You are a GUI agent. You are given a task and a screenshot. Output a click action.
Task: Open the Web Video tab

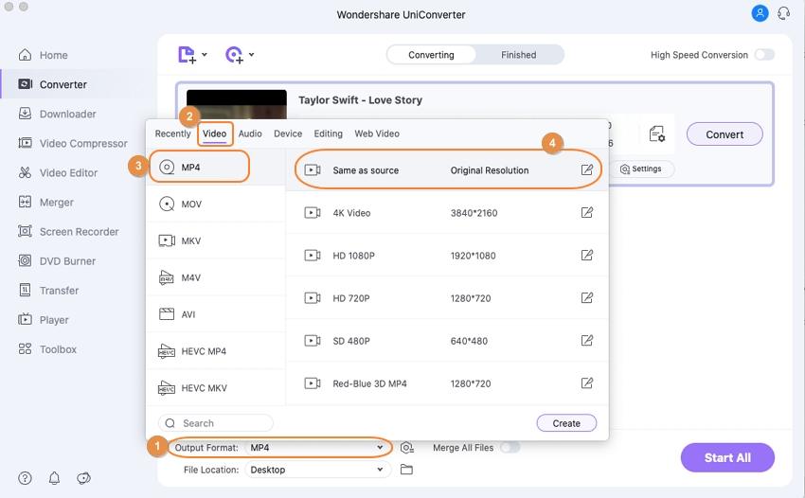(x=377, y=133)
